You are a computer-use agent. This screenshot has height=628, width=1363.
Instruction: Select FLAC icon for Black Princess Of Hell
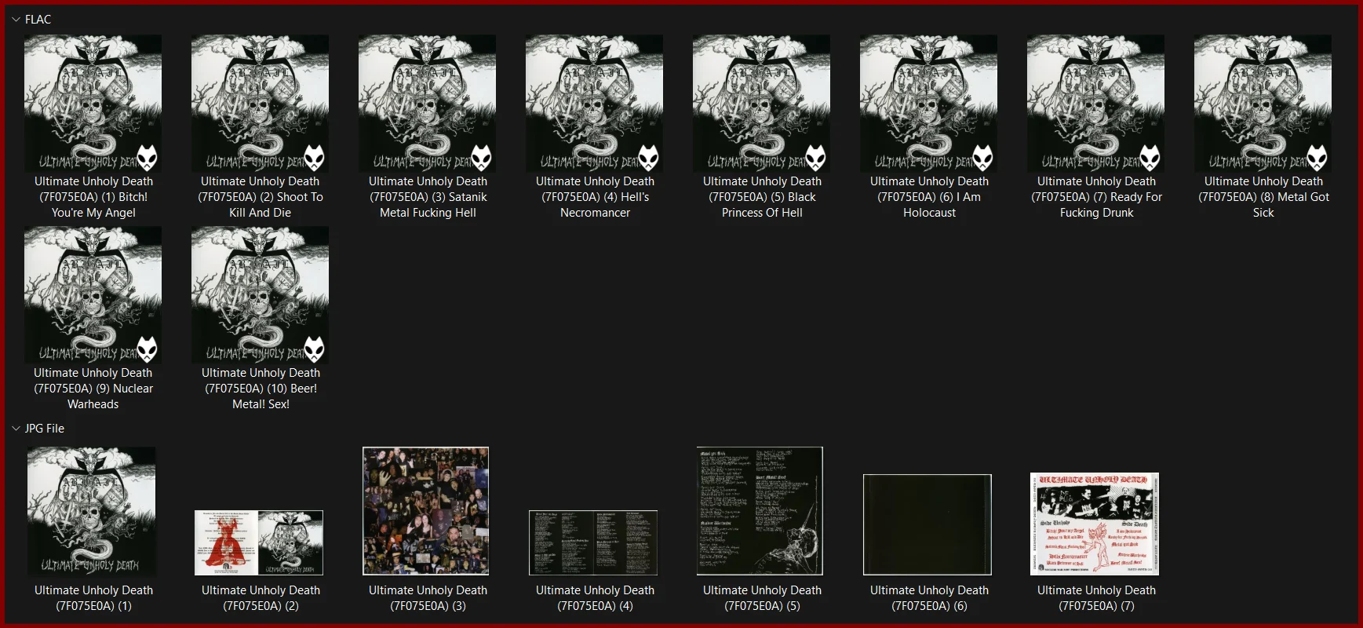(x=761, y=103)
